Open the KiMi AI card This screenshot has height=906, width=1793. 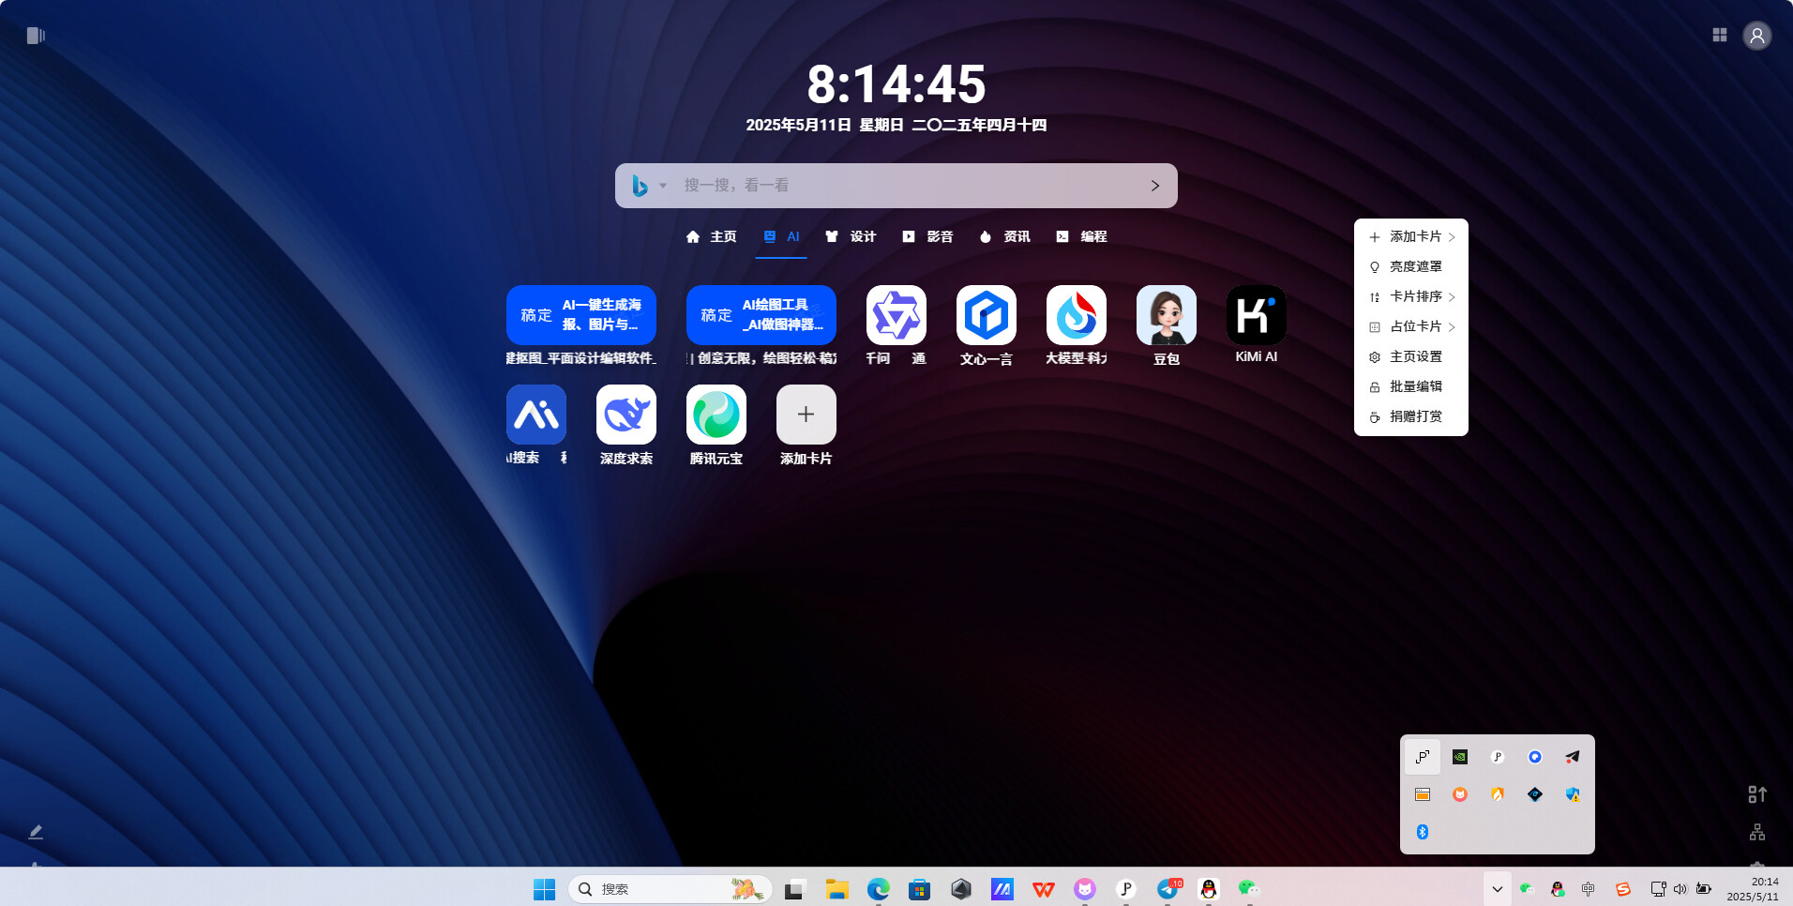(1256, 315)
